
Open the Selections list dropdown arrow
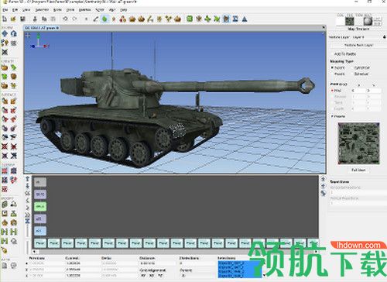[x=264, y=275]
